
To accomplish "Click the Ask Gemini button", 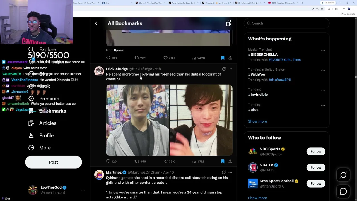I will coord(327,3).
